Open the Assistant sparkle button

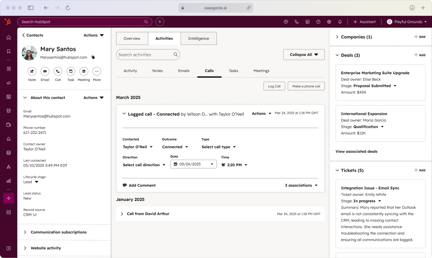pyautogui.click(x=364, y=22)
